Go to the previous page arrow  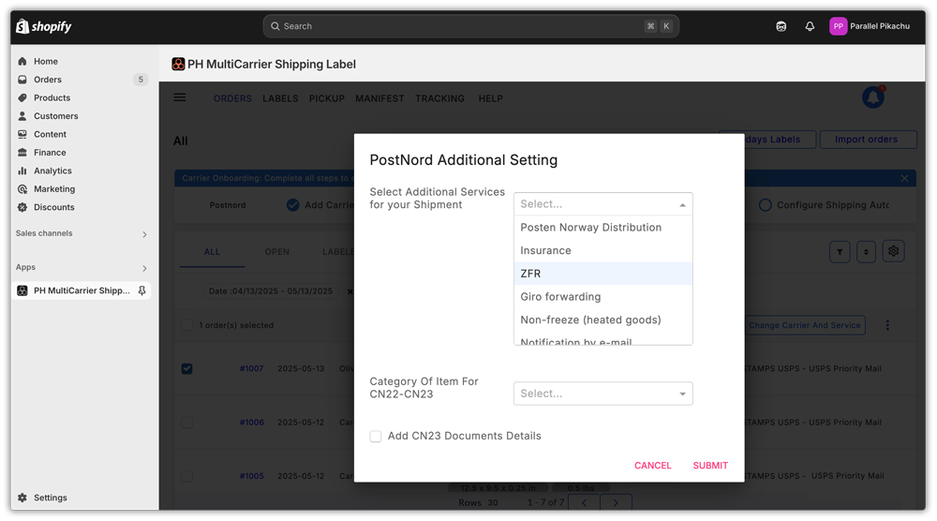point(585,502)
